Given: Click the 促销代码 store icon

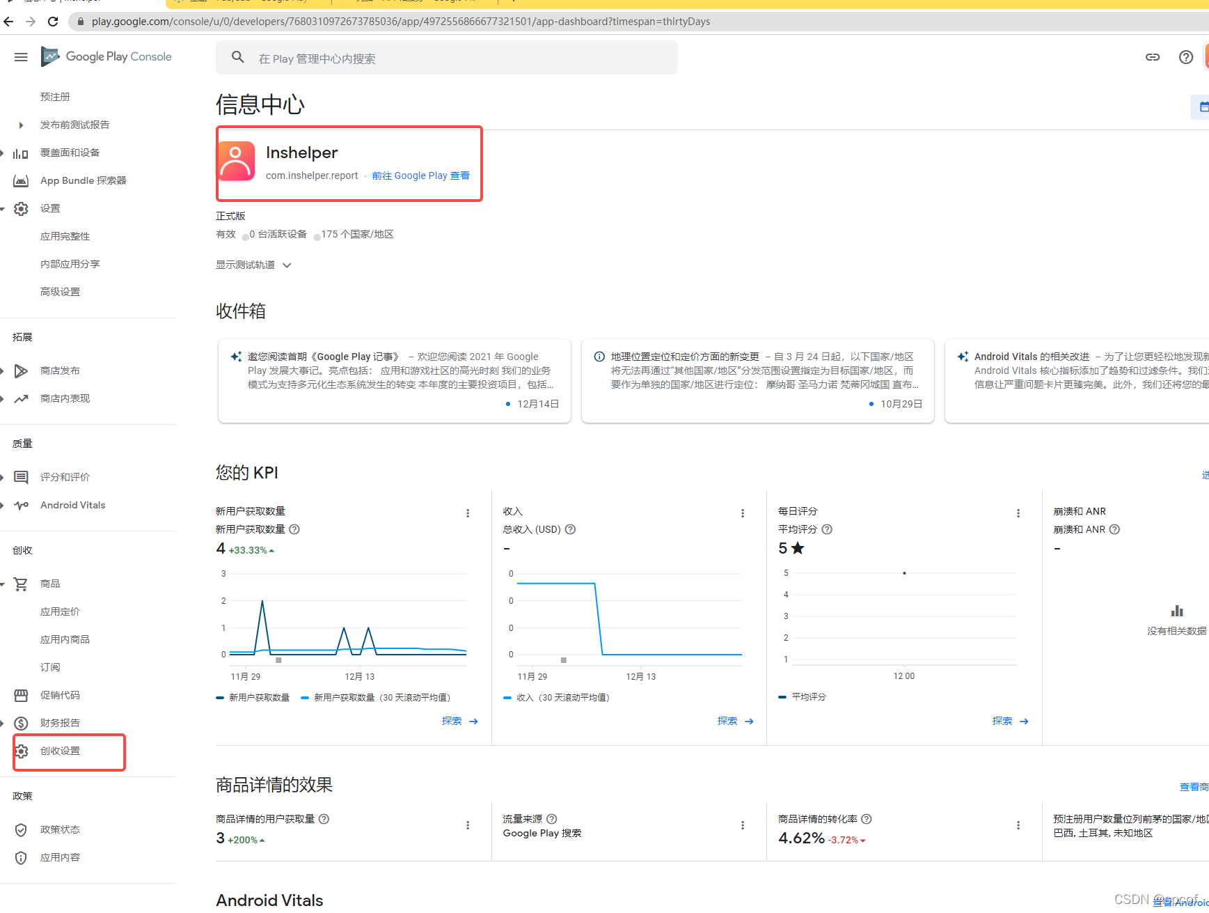Looking at the screenshot, I should click(x=21, y=695).
